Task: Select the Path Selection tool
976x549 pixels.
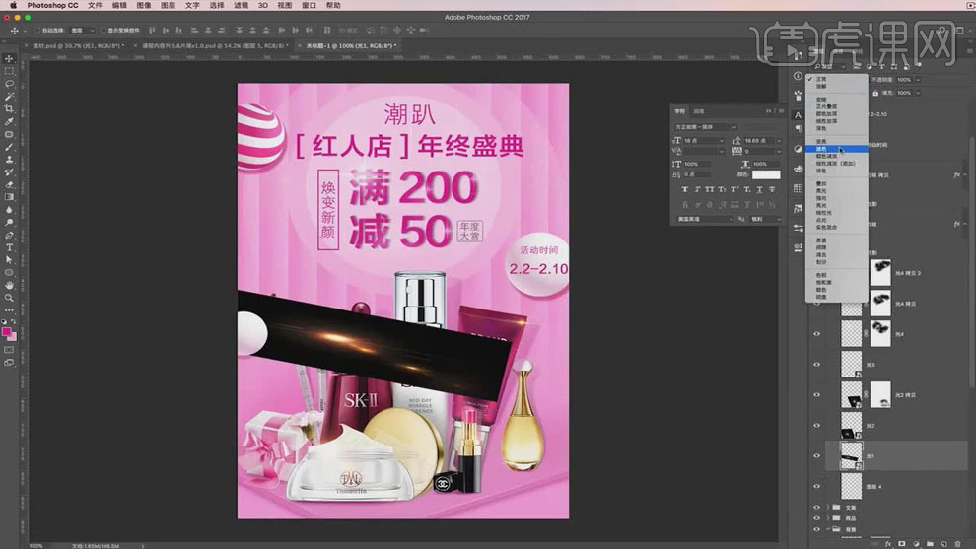Action: pos(9,260)
